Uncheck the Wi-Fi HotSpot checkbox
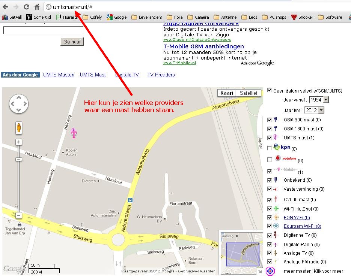The height and width of the screenshot is (278, 351). click(270, 209)
